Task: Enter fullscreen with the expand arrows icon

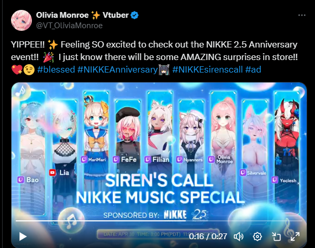Action: (x=295, y=237)
